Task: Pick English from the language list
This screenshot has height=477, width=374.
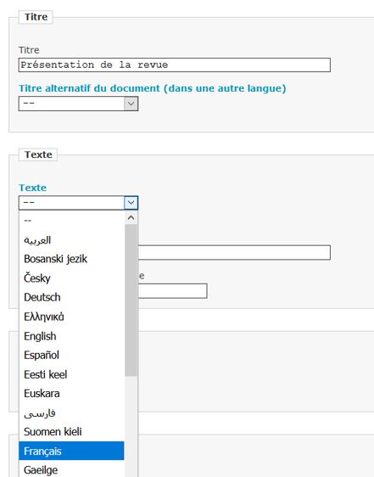Action: coord(71,336)
